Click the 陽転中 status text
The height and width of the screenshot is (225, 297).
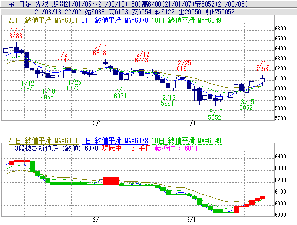coord(111,148)
